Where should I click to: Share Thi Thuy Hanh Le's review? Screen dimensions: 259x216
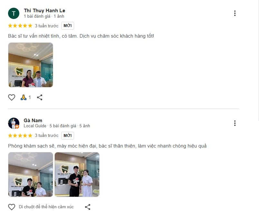(40, 97)
